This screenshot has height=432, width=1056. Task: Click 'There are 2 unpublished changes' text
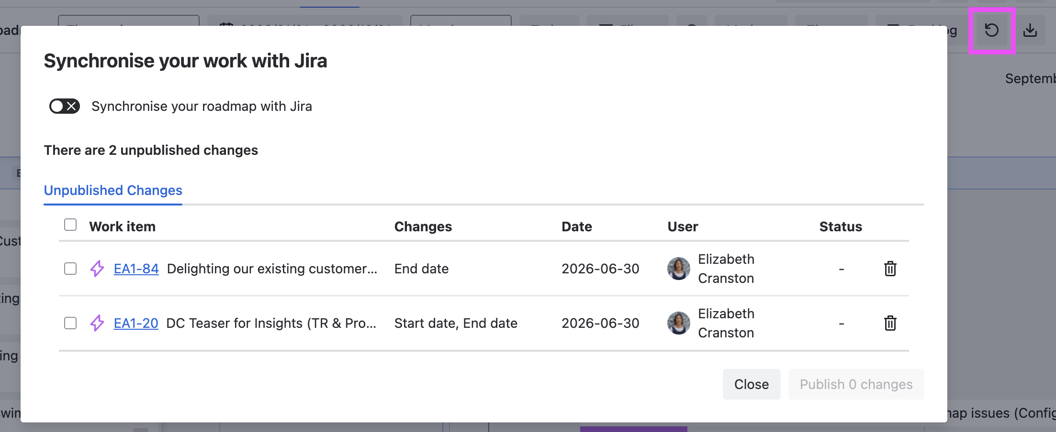151,150
